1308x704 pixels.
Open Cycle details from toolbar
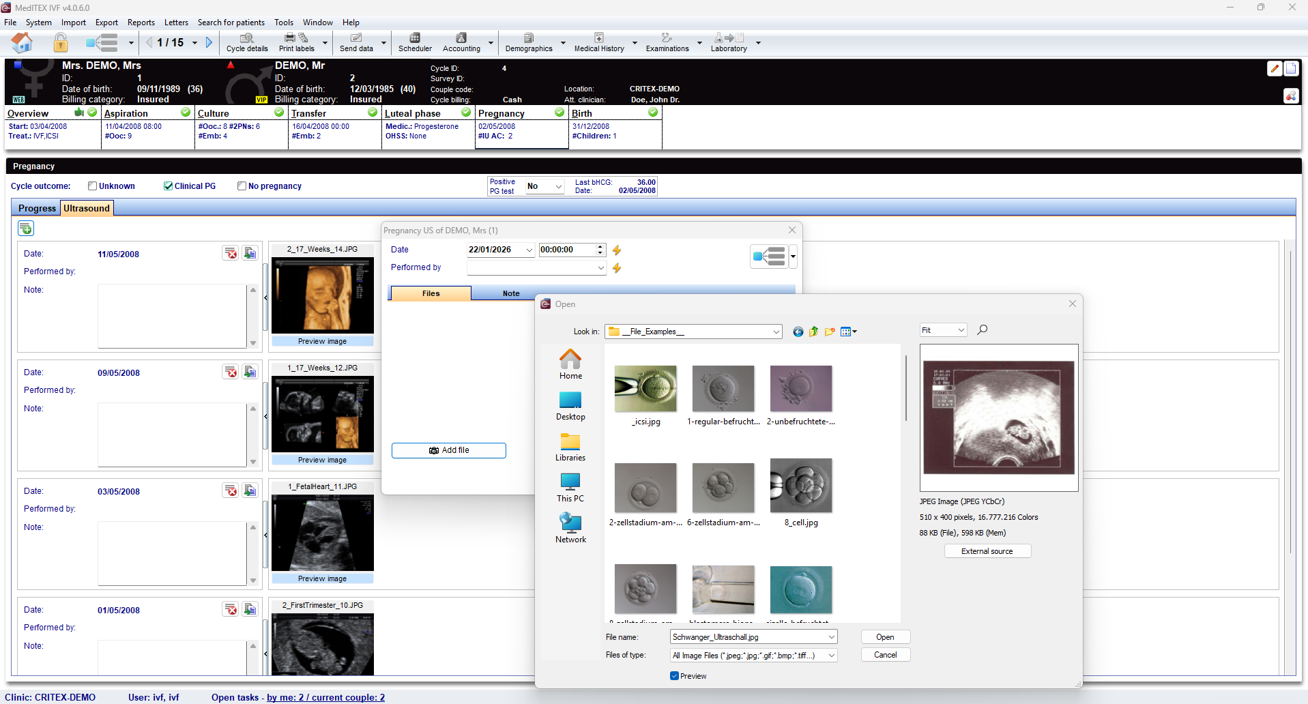tap(247, 42)
